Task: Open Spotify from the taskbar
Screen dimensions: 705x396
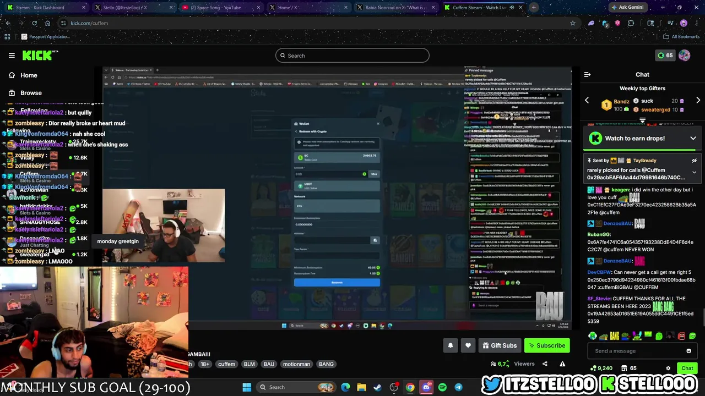Action: point(442,387)
